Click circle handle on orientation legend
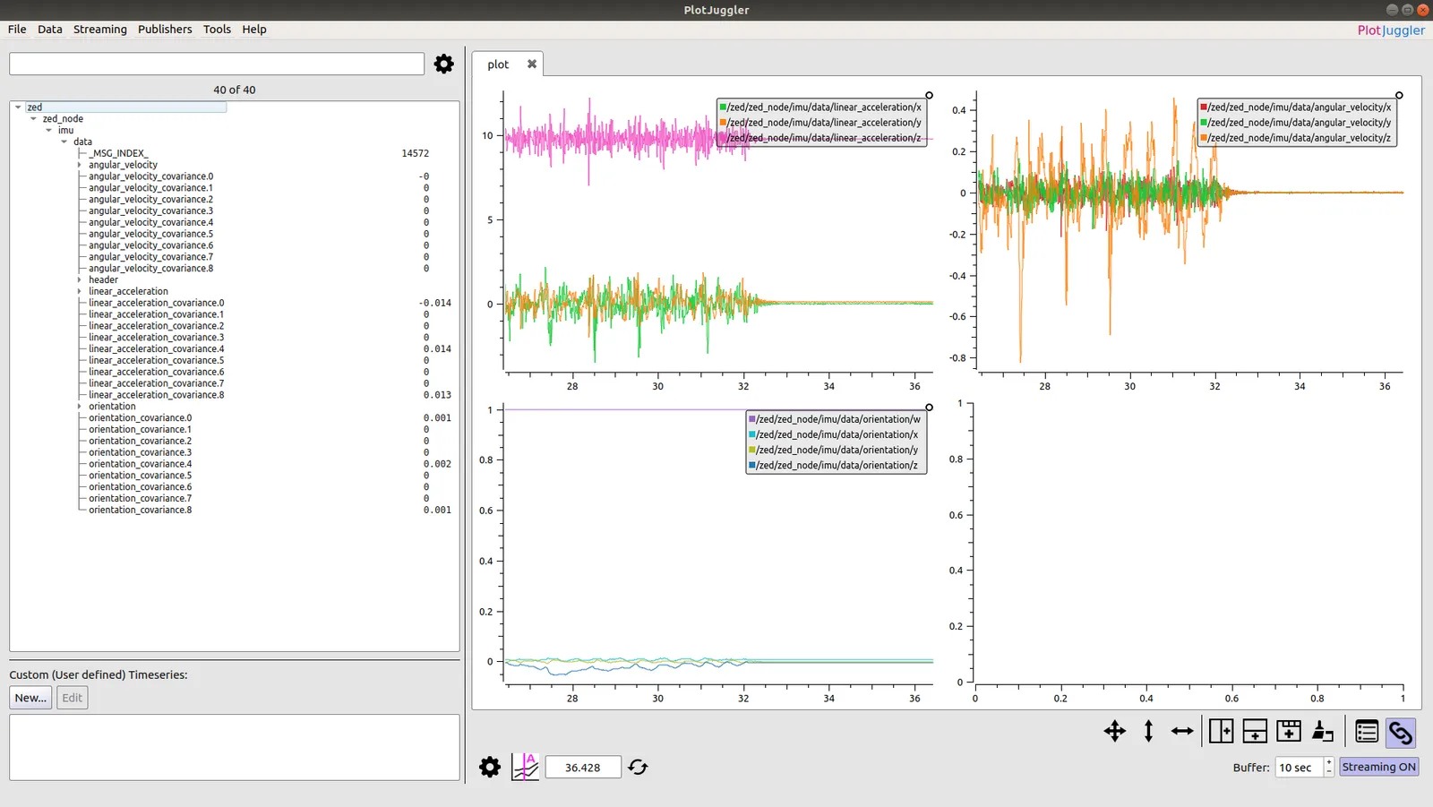The image size is (1433, 807). 929,407
